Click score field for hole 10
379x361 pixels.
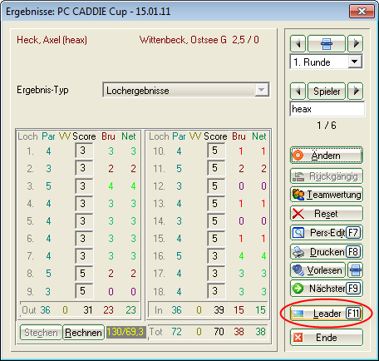click(216, 151)
